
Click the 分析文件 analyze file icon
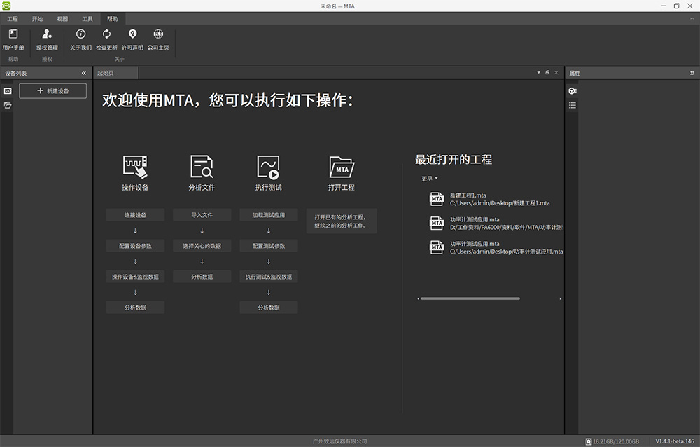point(202,167)
